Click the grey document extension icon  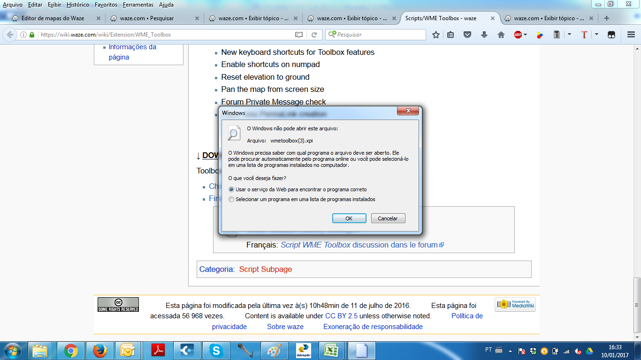pos(557,35)
